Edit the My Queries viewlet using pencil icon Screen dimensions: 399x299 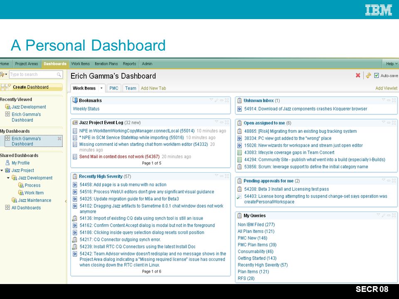[384, 216]
